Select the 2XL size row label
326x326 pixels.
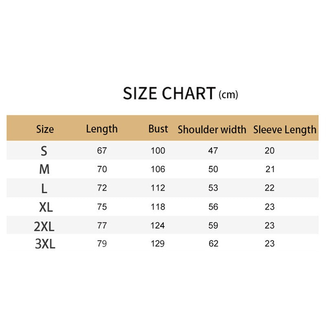pos(44,226)
